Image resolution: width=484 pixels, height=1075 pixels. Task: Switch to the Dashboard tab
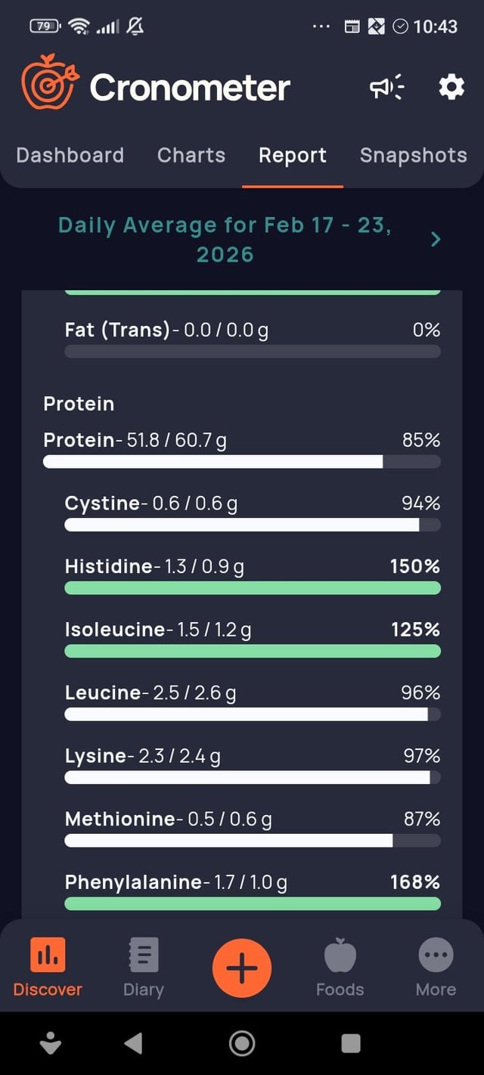click(x=70, y=155)
